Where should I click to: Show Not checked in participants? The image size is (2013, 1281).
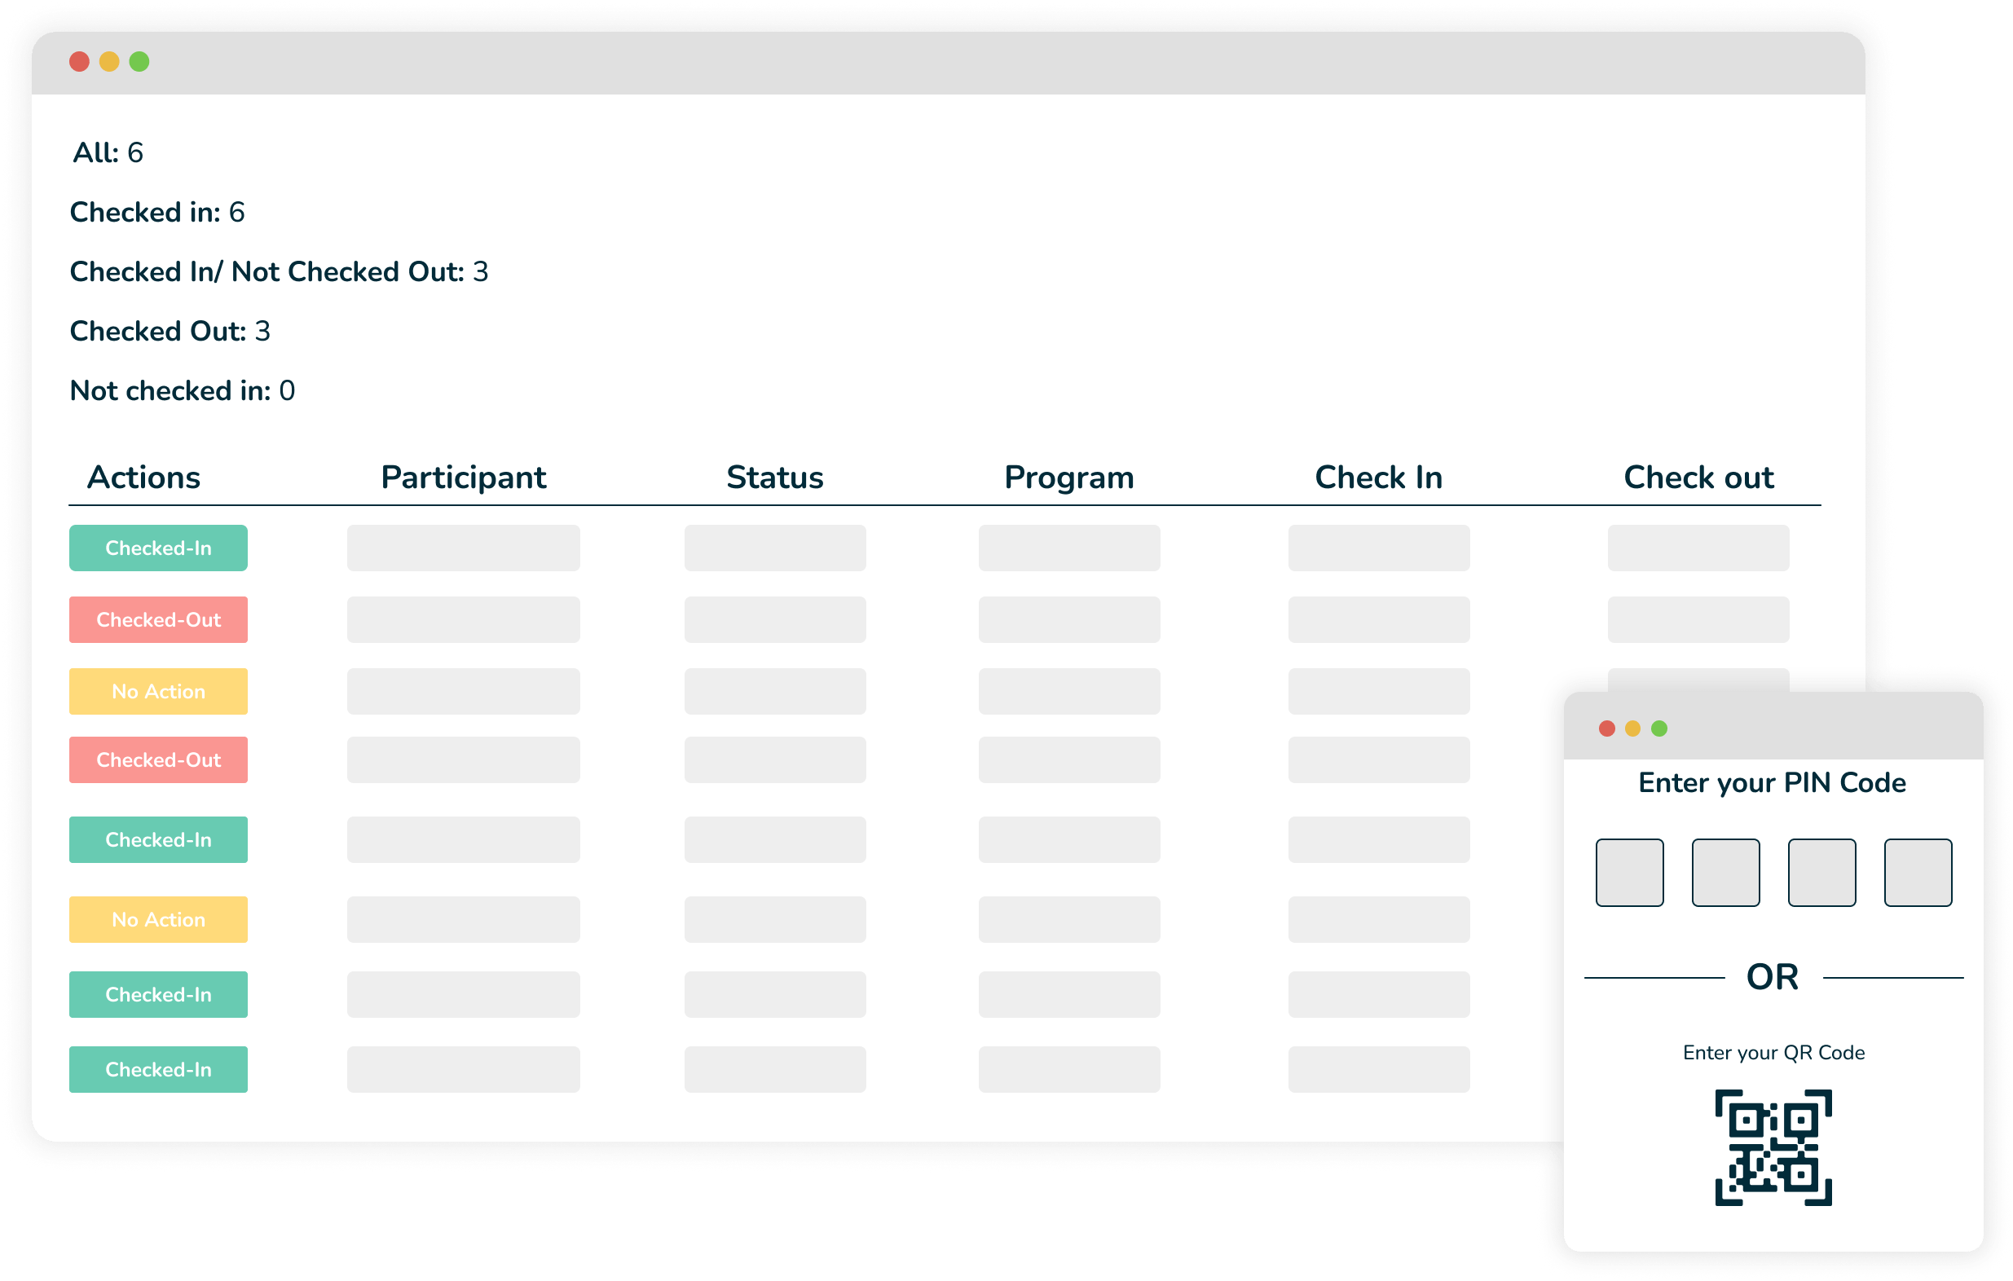click(x=183, y=390)
